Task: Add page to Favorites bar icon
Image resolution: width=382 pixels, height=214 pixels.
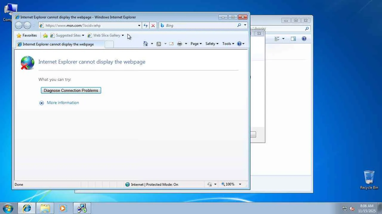Action: click(45, 35)
